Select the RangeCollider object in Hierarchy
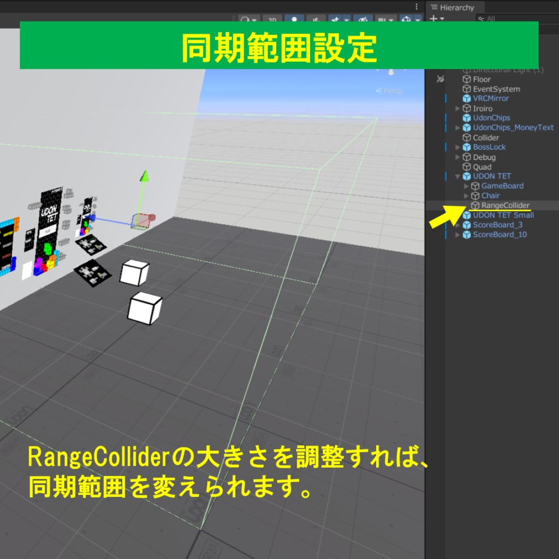Image resolution: width=559 pixels, height=559 pixels. point(505,205)
